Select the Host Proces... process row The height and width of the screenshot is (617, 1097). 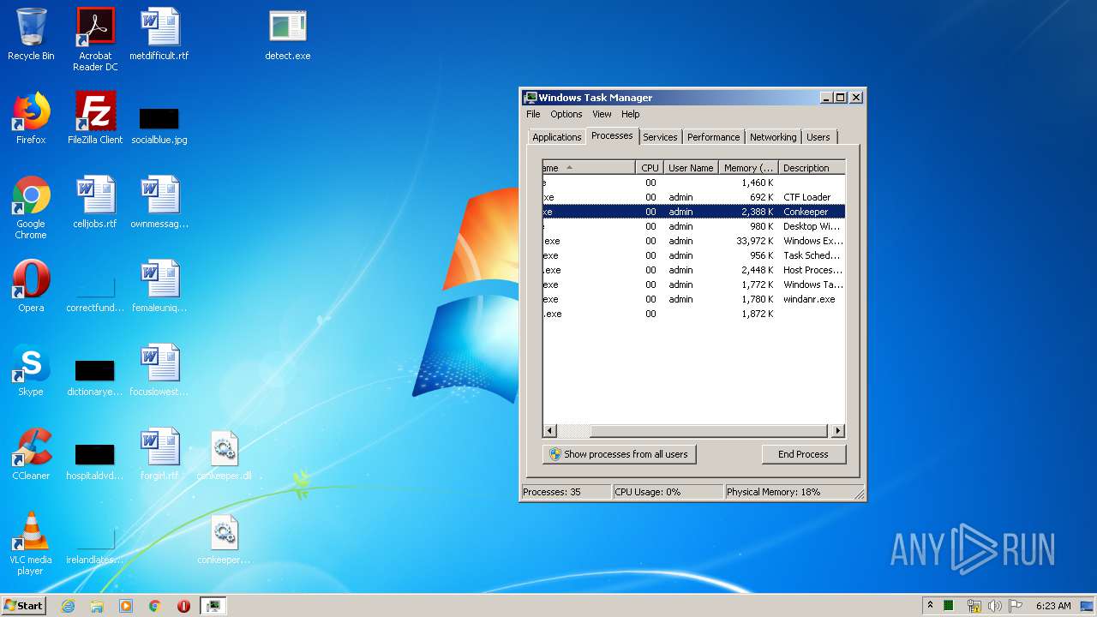[x=694, y=270]
